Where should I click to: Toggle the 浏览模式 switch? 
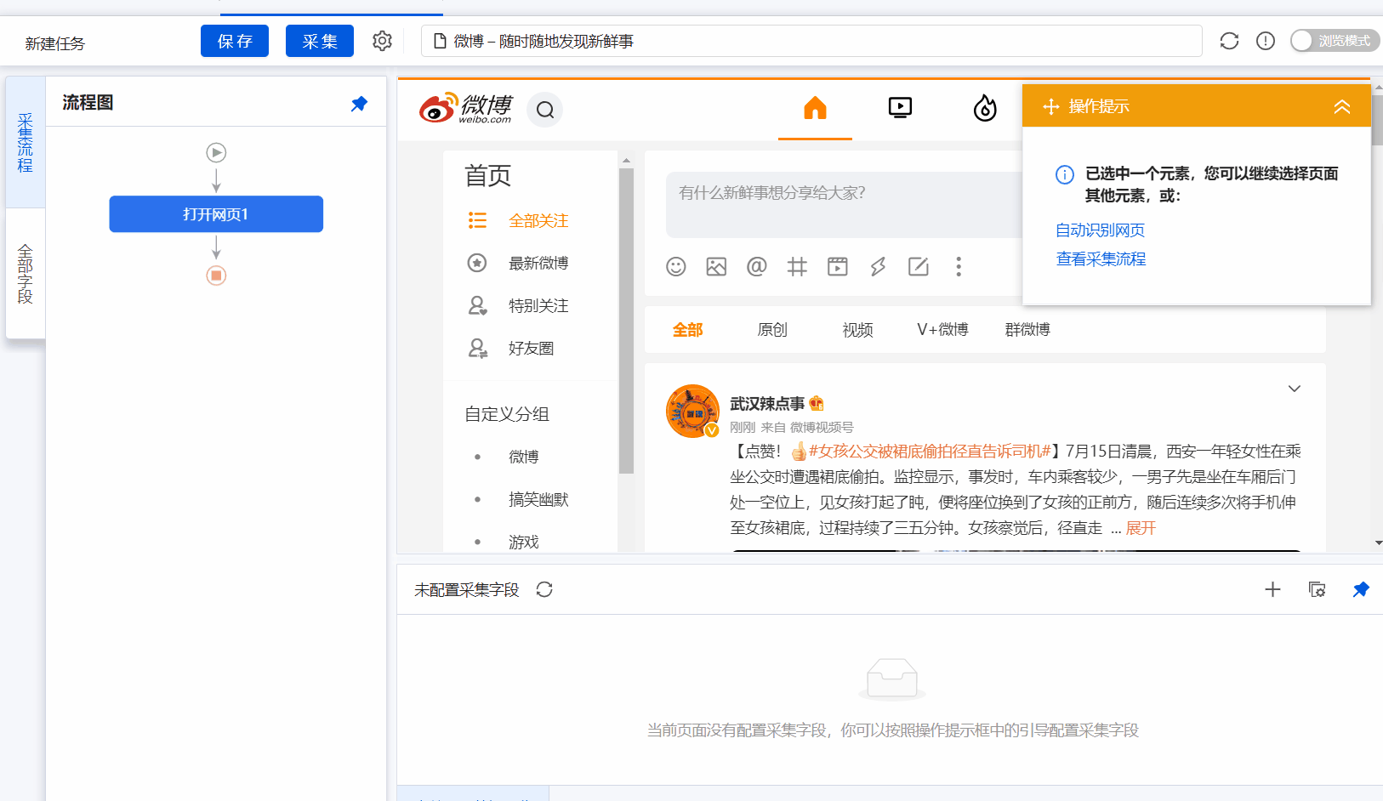[1334, 41]
